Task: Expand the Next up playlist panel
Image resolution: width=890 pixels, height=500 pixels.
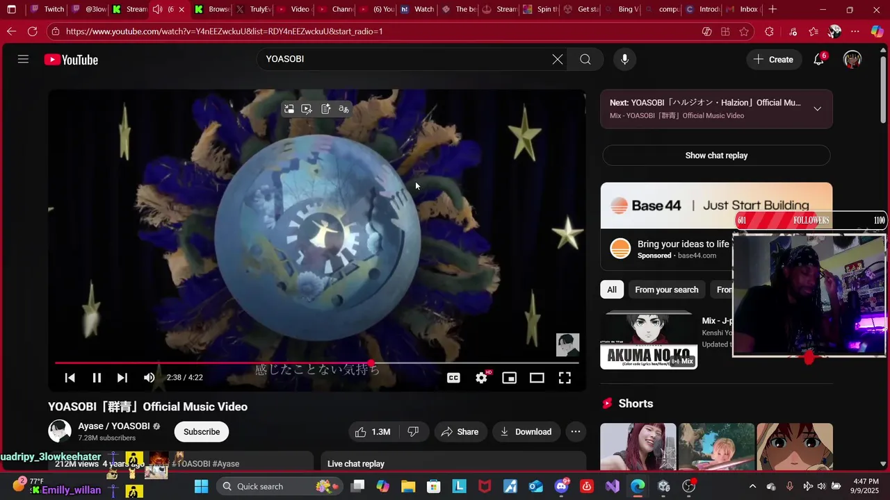Action: (817, 109)
